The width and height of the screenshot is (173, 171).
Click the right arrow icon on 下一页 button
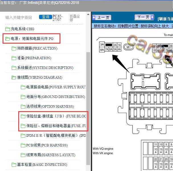tap(152, 17)
